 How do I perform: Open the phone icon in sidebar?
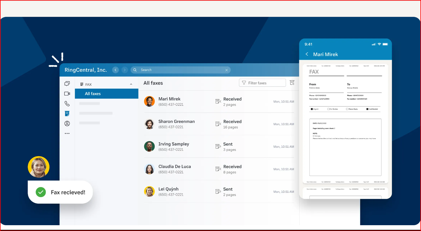pos(67,104)
